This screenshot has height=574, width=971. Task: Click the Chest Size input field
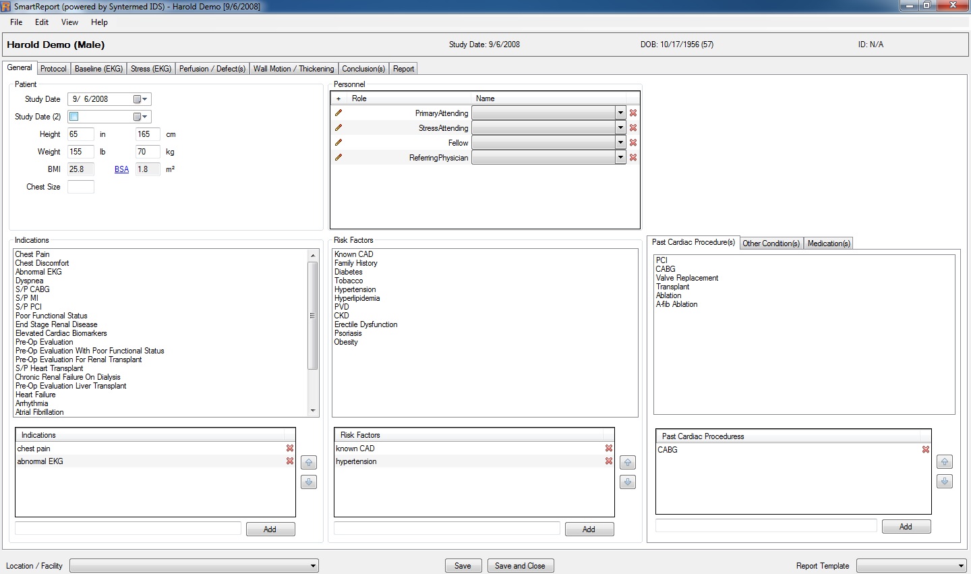(81, 187)
